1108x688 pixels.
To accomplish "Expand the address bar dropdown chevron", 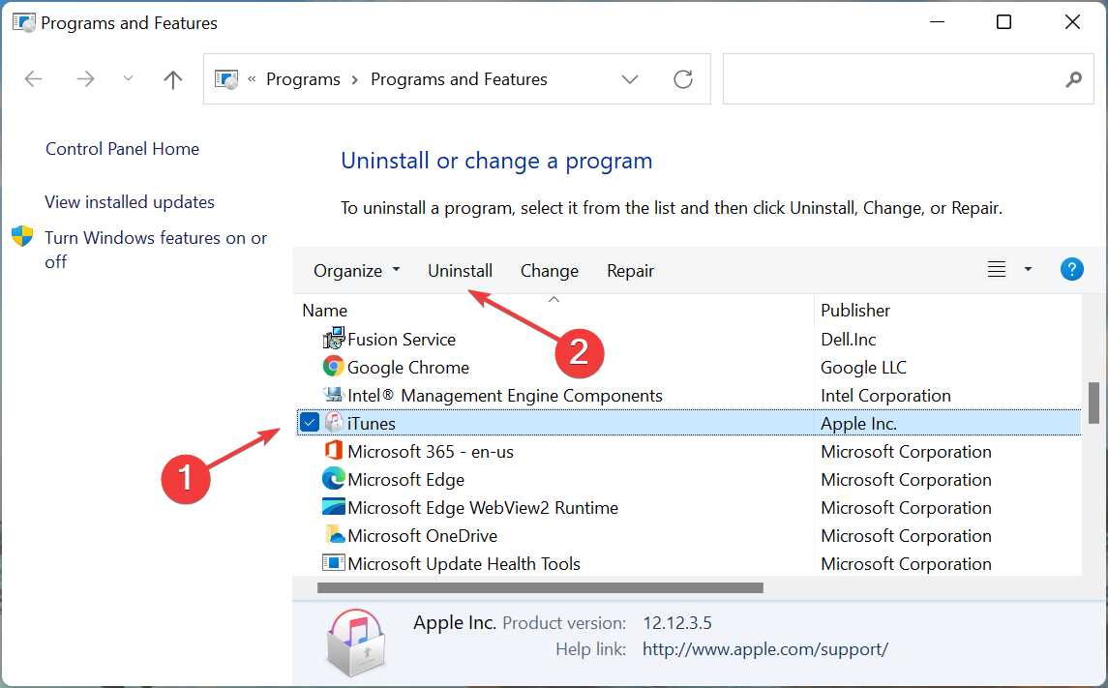I will pyautogui.click(x=630, y=79).
